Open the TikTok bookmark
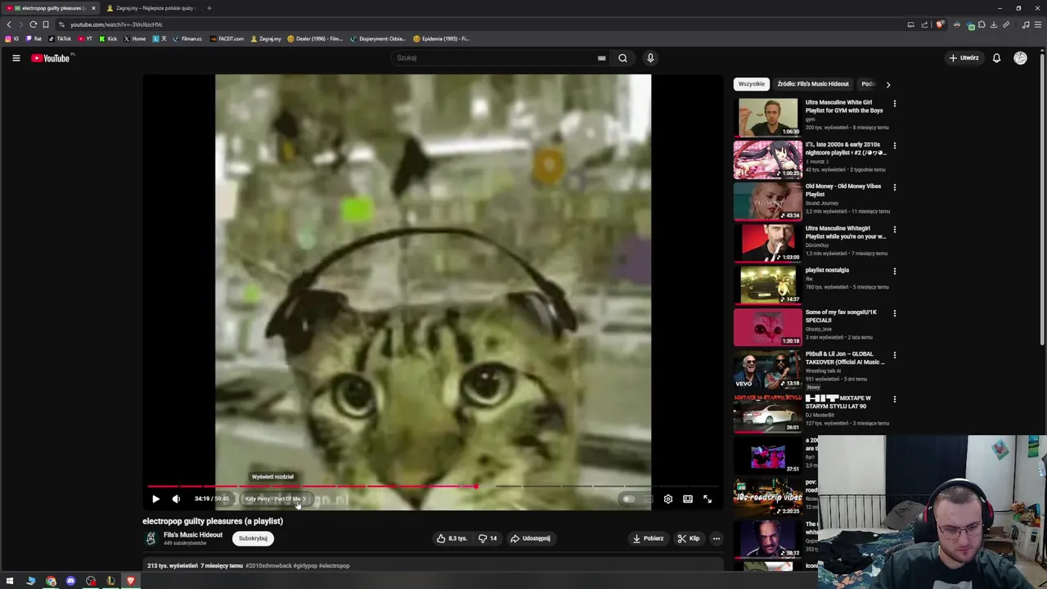1047x589 pixels. (60, 38)
